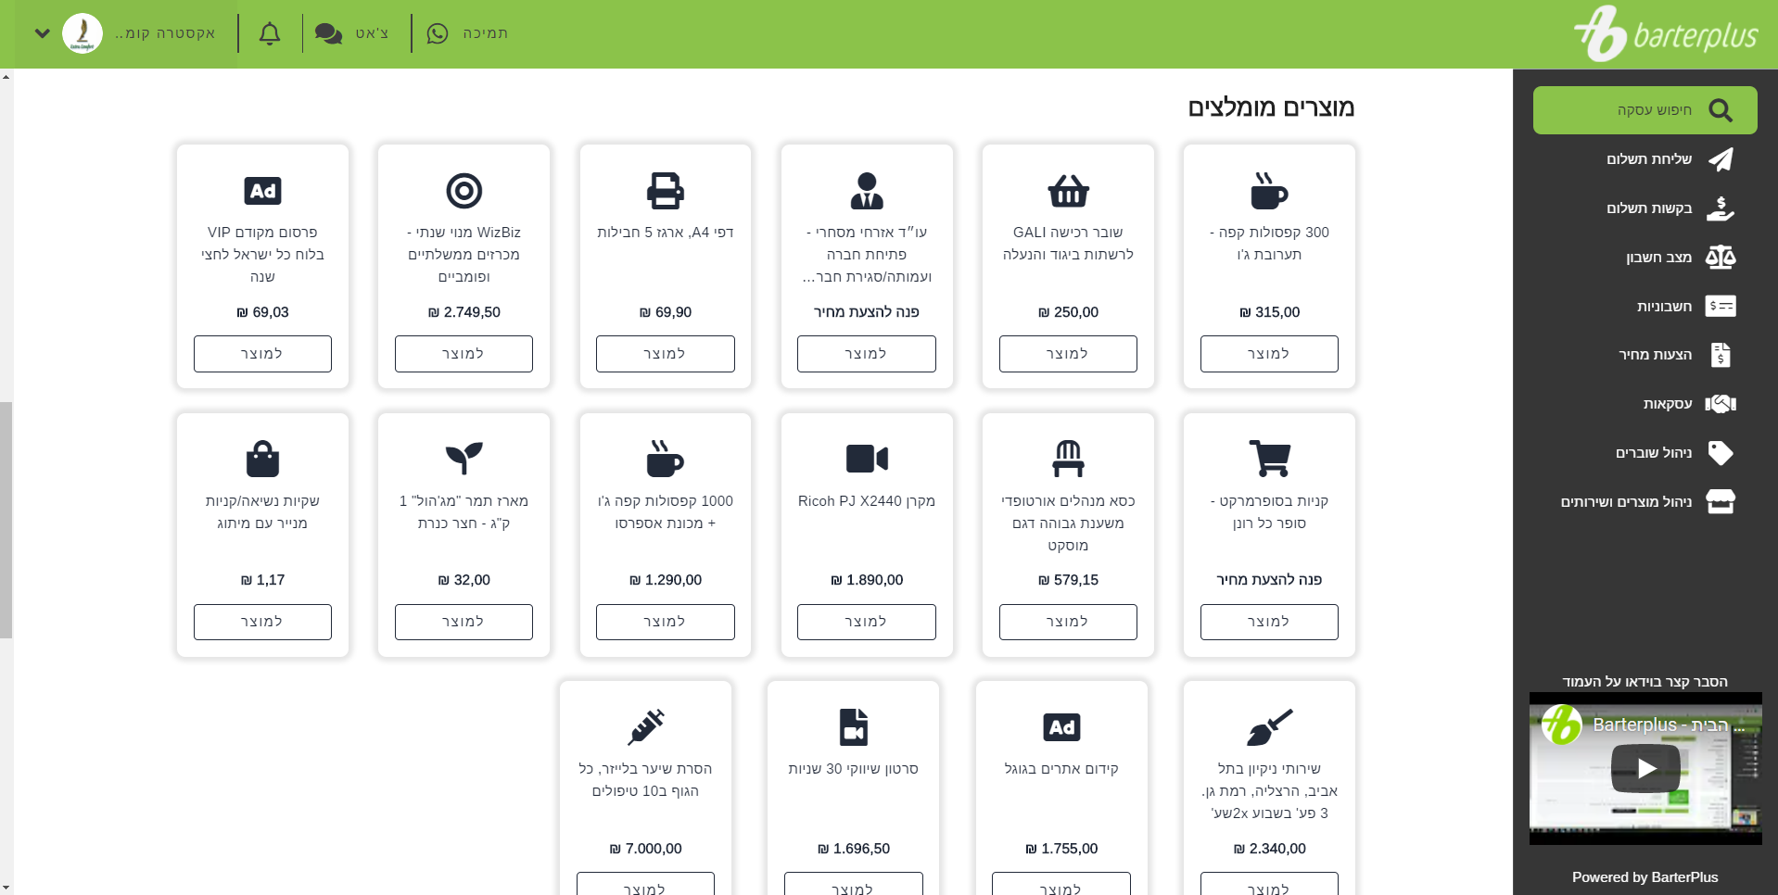The image size is (1778, 895).
Task: Open the חשבוניות invoices menu item
Action: click(x=1663, y=307)
